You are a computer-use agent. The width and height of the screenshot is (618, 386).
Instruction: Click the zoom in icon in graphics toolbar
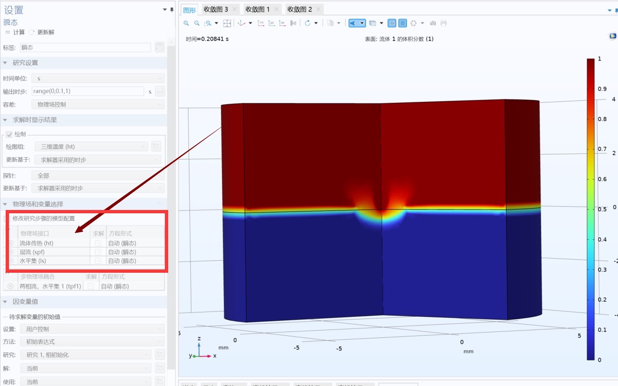coord(186,23)
